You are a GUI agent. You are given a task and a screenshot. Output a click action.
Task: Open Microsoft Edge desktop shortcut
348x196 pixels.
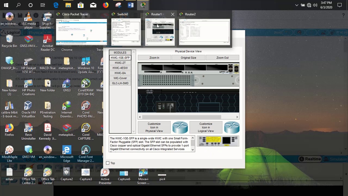pyautogui.click(x=67, y=154)
